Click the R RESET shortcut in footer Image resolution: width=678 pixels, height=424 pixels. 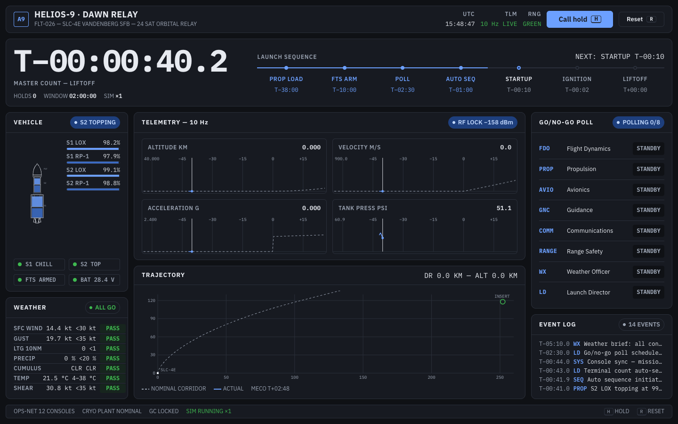(x=651, y=411)
